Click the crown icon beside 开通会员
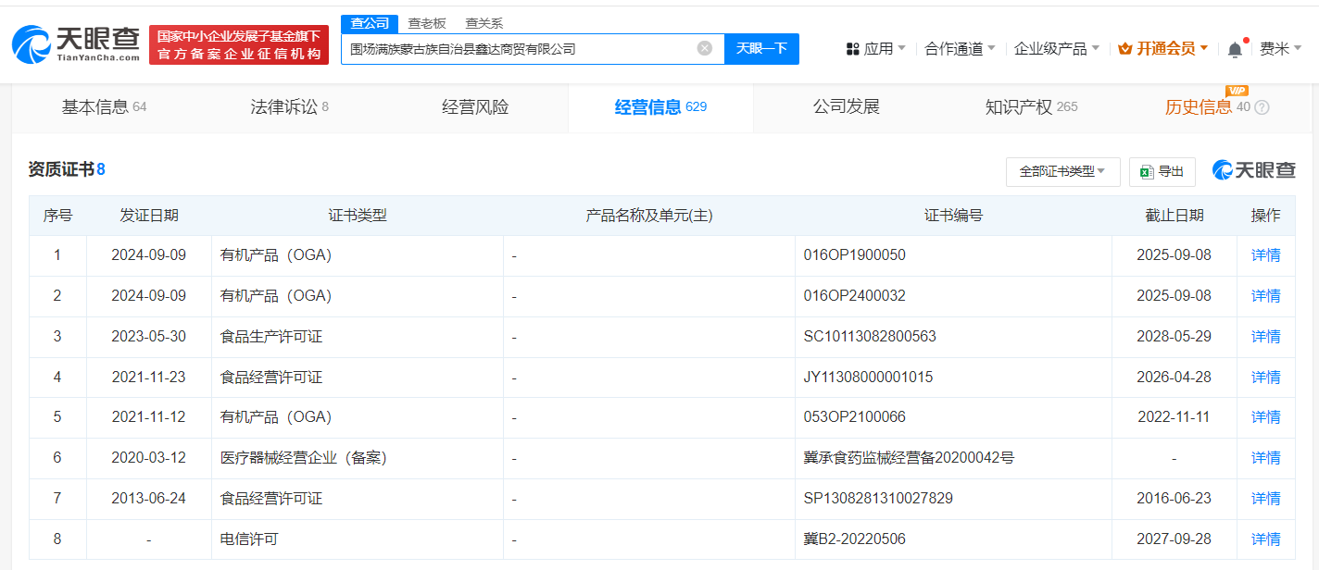 tap(1125, 49)
